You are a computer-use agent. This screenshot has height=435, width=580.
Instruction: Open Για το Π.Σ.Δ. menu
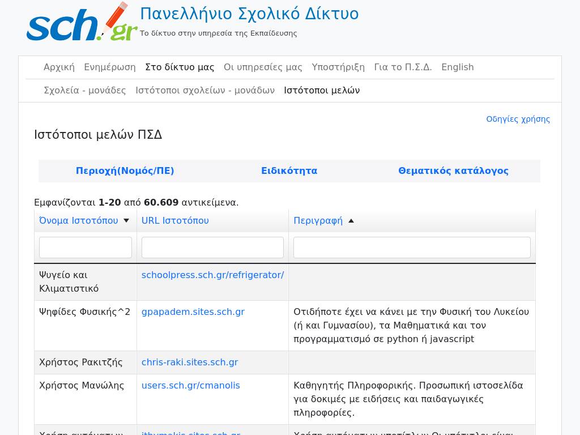403,67
